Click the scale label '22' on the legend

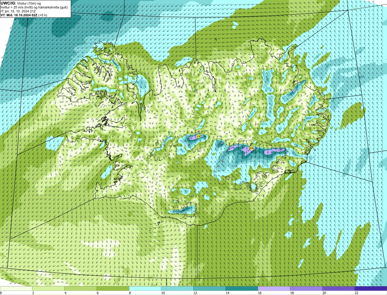coord(356,293)
